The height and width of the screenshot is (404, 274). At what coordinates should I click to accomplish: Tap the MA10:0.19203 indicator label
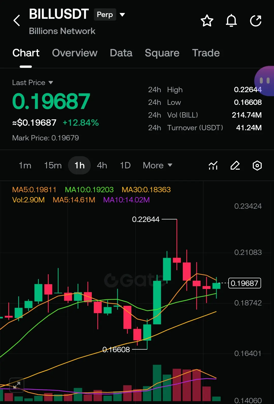point(89,190)
